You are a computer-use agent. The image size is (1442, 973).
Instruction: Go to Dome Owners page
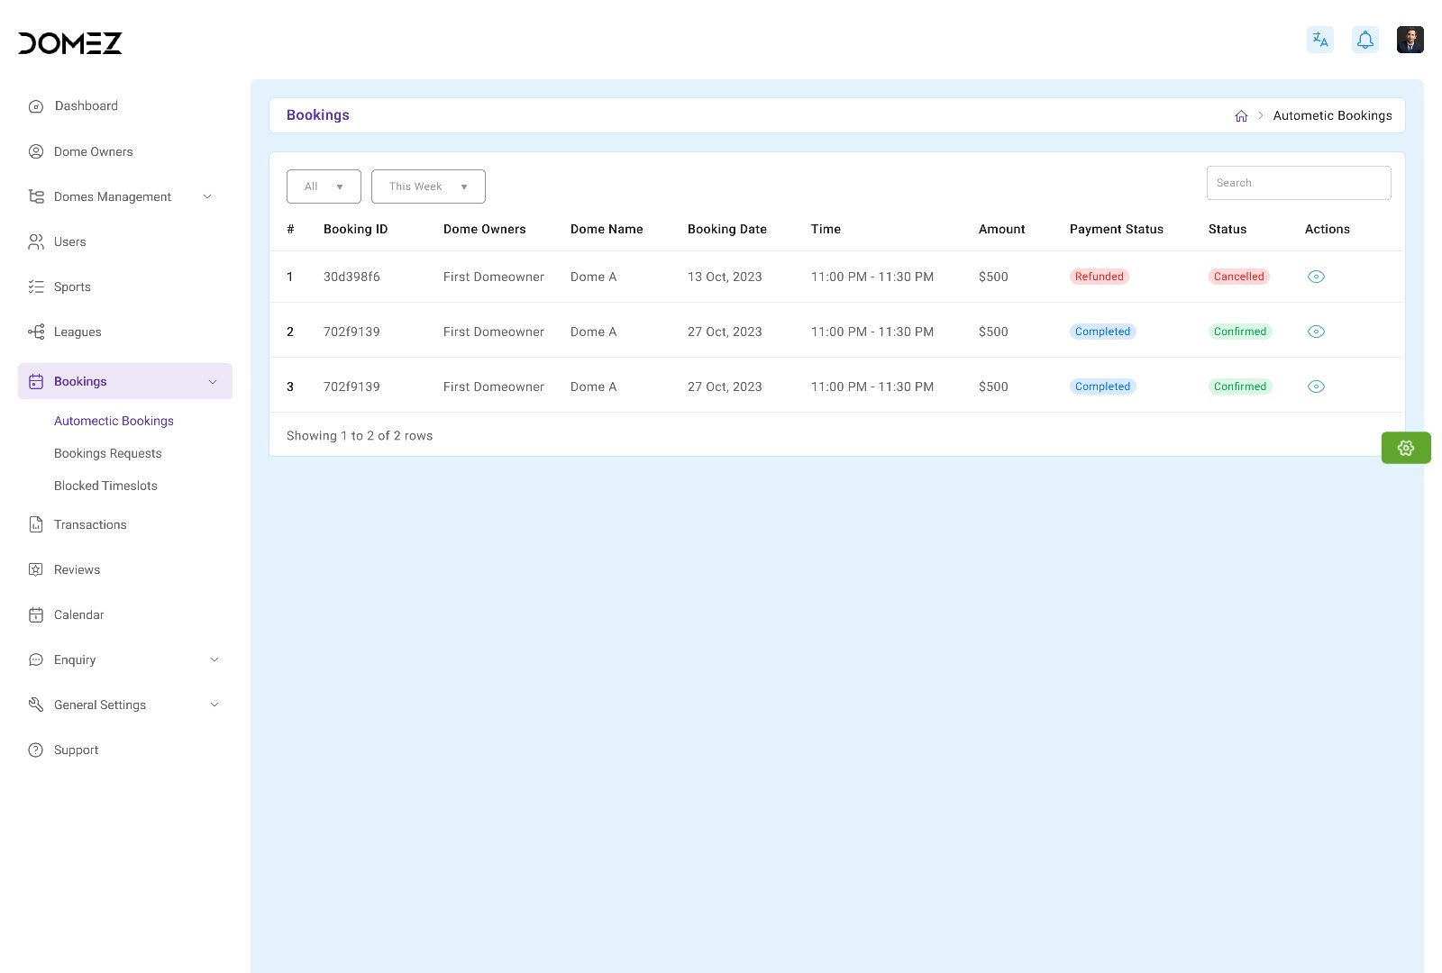pos(94,151)
